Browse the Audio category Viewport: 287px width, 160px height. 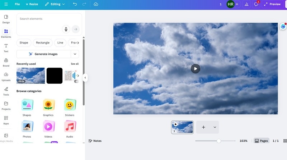tap(70, 129)
